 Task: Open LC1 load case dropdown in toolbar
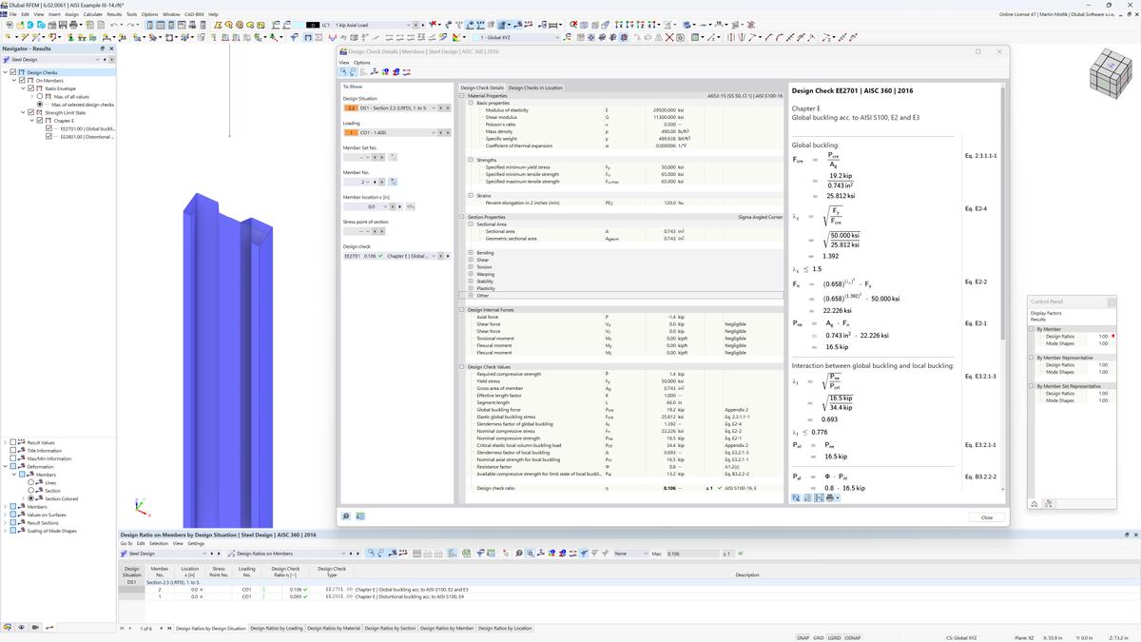(410, 25)
